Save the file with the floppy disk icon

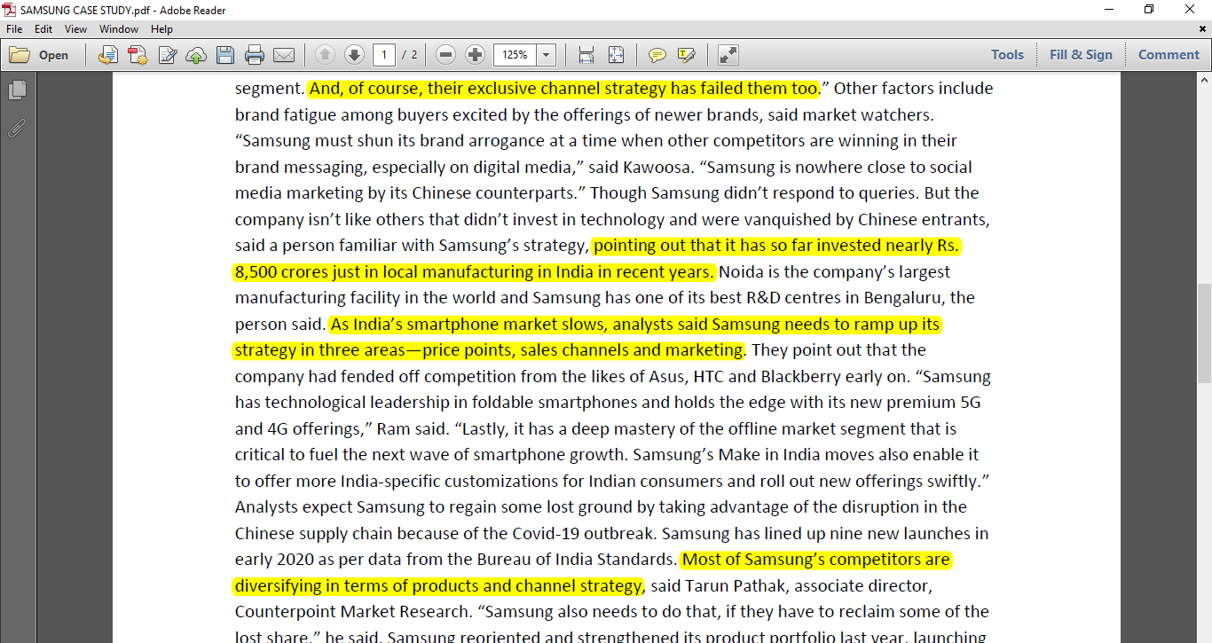[225, 55]
